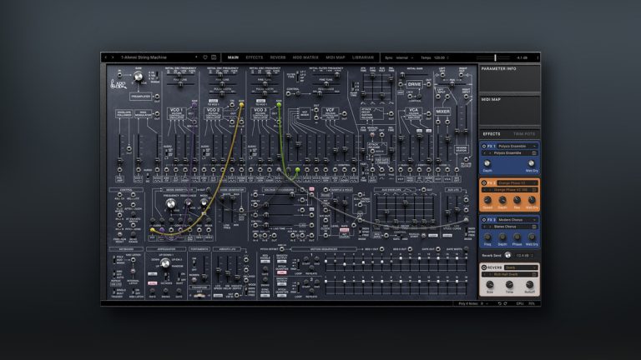
Task: Click the Reverb Send knob
Action: click(507, 255)
